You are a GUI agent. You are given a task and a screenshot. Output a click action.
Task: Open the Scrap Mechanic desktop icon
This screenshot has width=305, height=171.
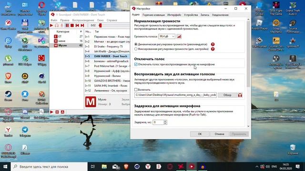[x=276, y=27]
